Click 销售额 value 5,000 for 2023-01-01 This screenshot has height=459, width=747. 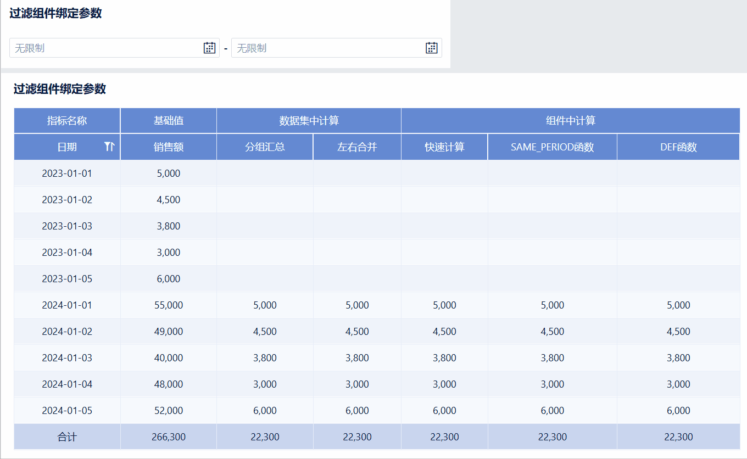(x=169, y=173)
